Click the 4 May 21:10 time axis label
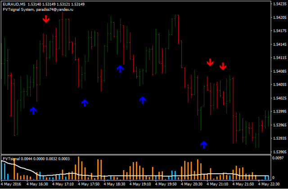The height and width of the screenshot is (189, 288). point(218,184)
